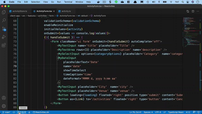
Task: Click the Ln 79, Col 41 cursor position
Action: tap(135, 112)
